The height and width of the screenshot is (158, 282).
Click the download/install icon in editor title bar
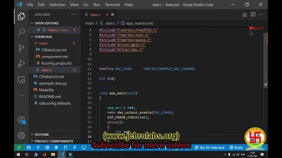(245, 14)
